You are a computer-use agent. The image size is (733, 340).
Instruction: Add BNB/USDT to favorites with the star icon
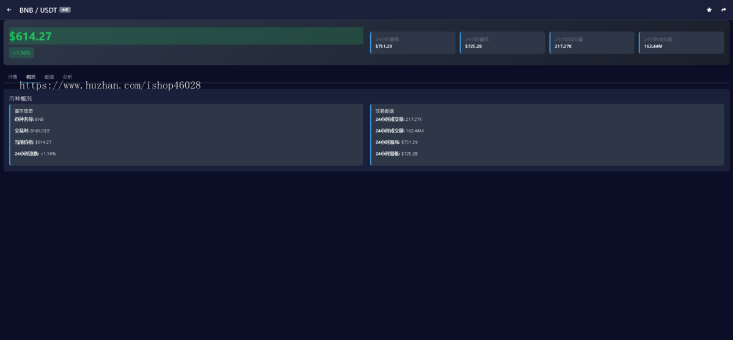click(x=709, y=10)
